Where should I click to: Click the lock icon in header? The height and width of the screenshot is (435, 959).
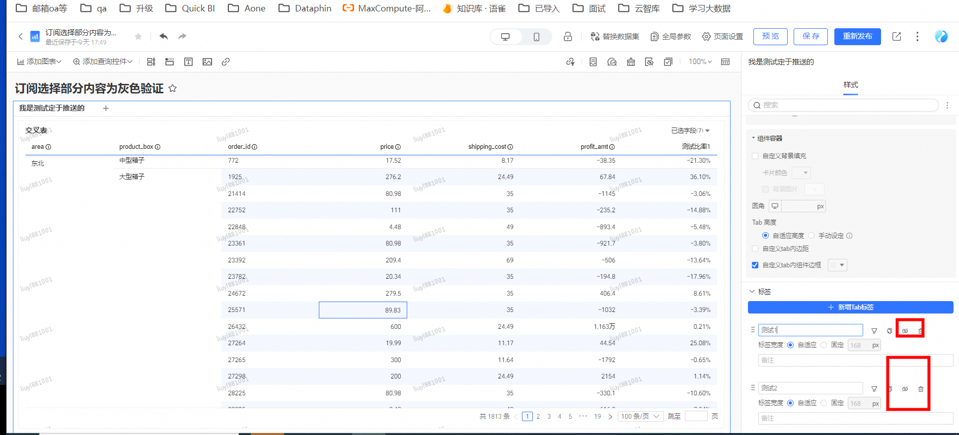pos(568,37)
